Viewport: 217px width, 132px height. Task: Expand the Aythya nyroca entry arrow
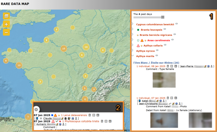coord(133,50)
